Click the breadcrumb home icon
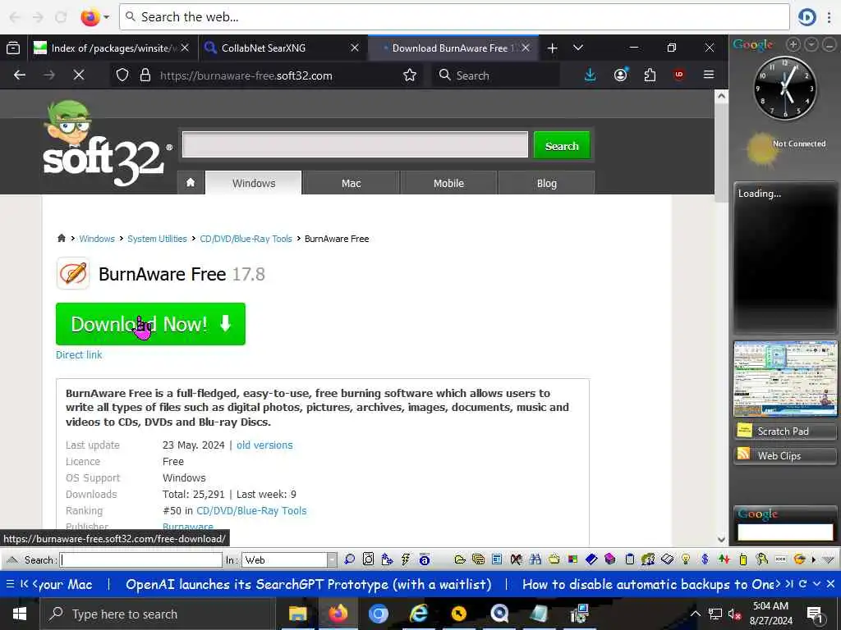 coord(61,239)
